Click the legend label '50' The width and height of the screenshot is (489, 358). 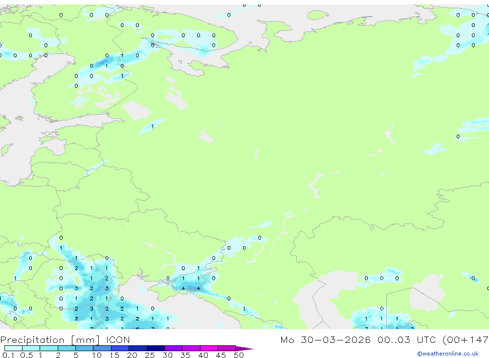239,355
